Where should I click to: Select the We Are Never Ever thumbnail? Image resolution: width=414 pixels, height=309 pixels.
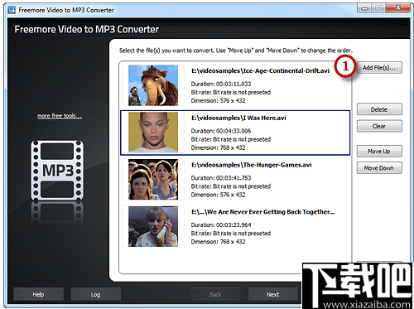[153, 226]
